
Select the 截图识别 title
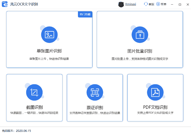[x=35, y=107]
